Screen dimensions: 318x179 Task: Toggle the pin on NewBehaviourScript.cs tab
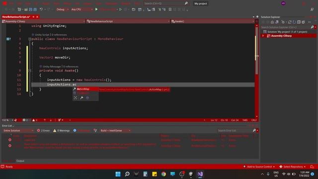point(33,17)
